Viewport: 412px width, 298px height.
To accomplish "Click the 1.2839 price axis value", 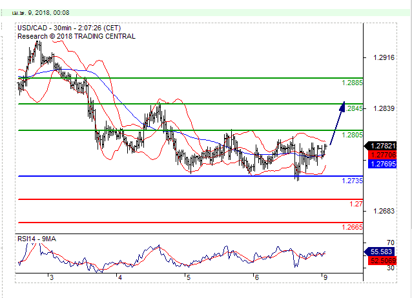I will click(384, 108).
